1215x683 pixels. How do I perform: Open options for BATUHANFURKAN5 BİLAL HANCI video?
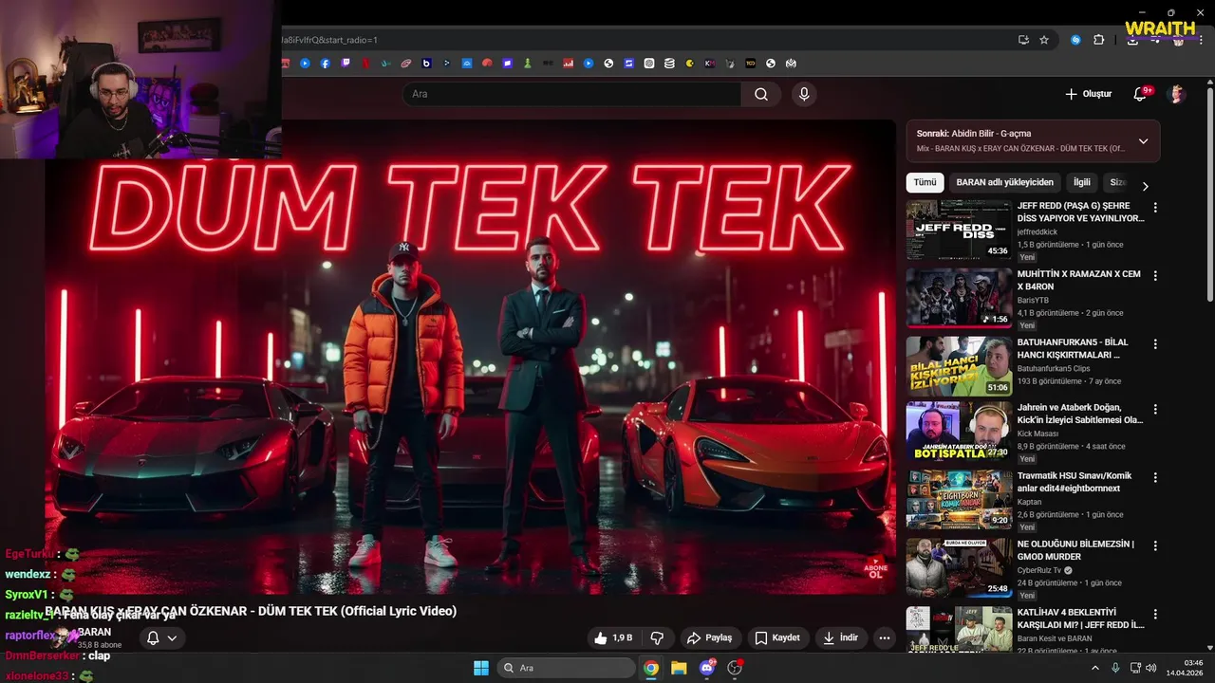(x=1155, y=344)
